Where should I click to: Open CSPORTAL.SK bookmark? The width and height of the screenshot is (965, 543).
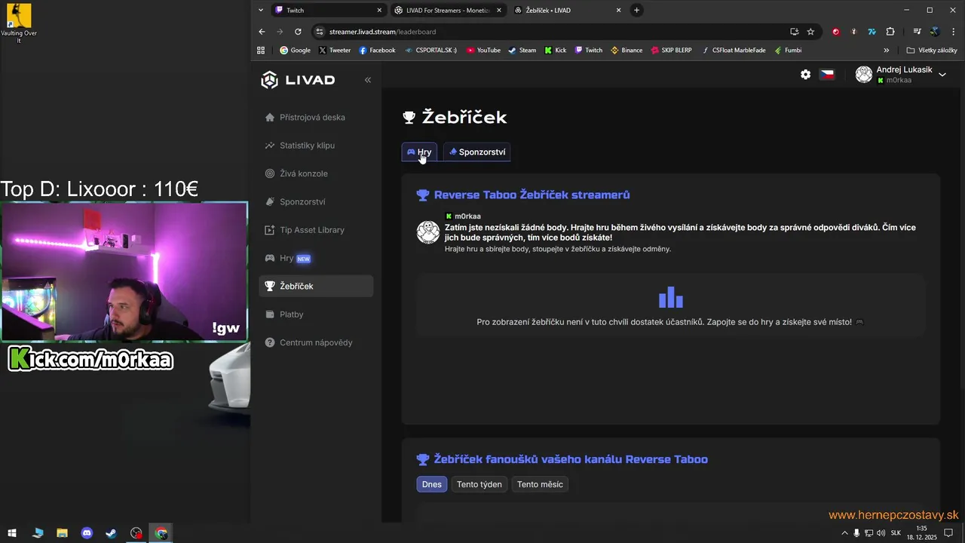point(430,51)
